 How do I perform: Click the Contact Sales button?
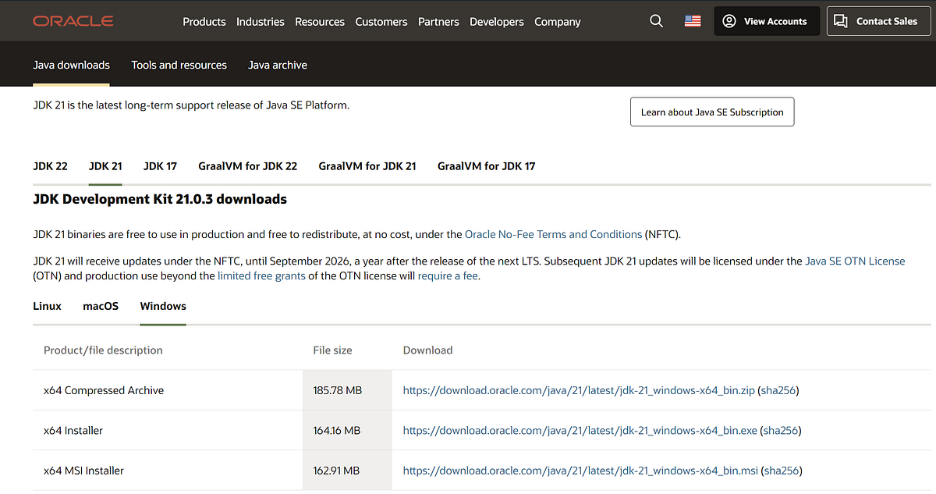[878, 21]
